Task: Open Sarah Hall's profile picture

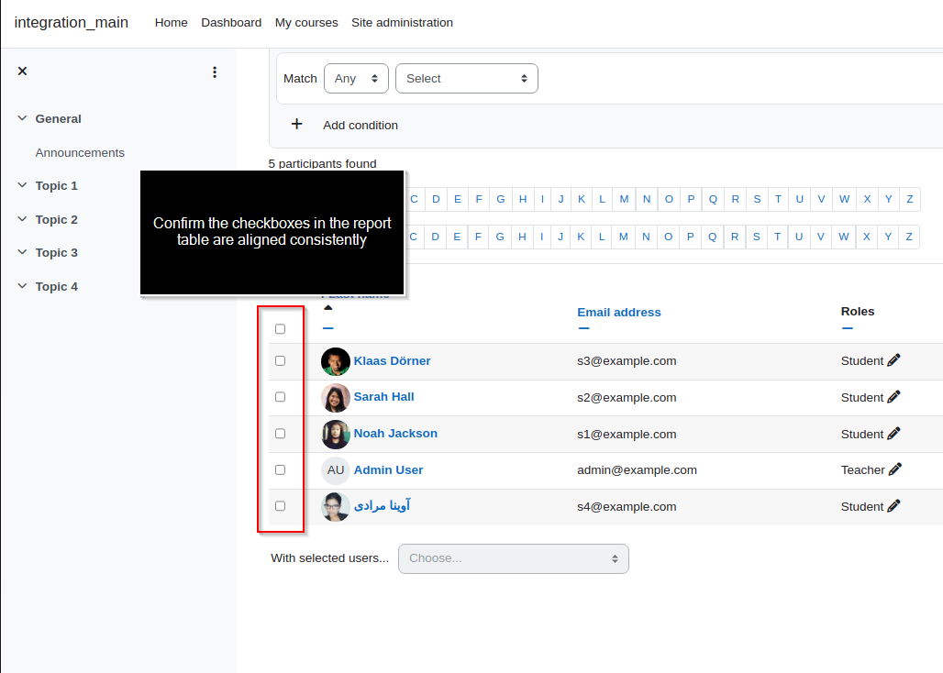Action: 336,398
